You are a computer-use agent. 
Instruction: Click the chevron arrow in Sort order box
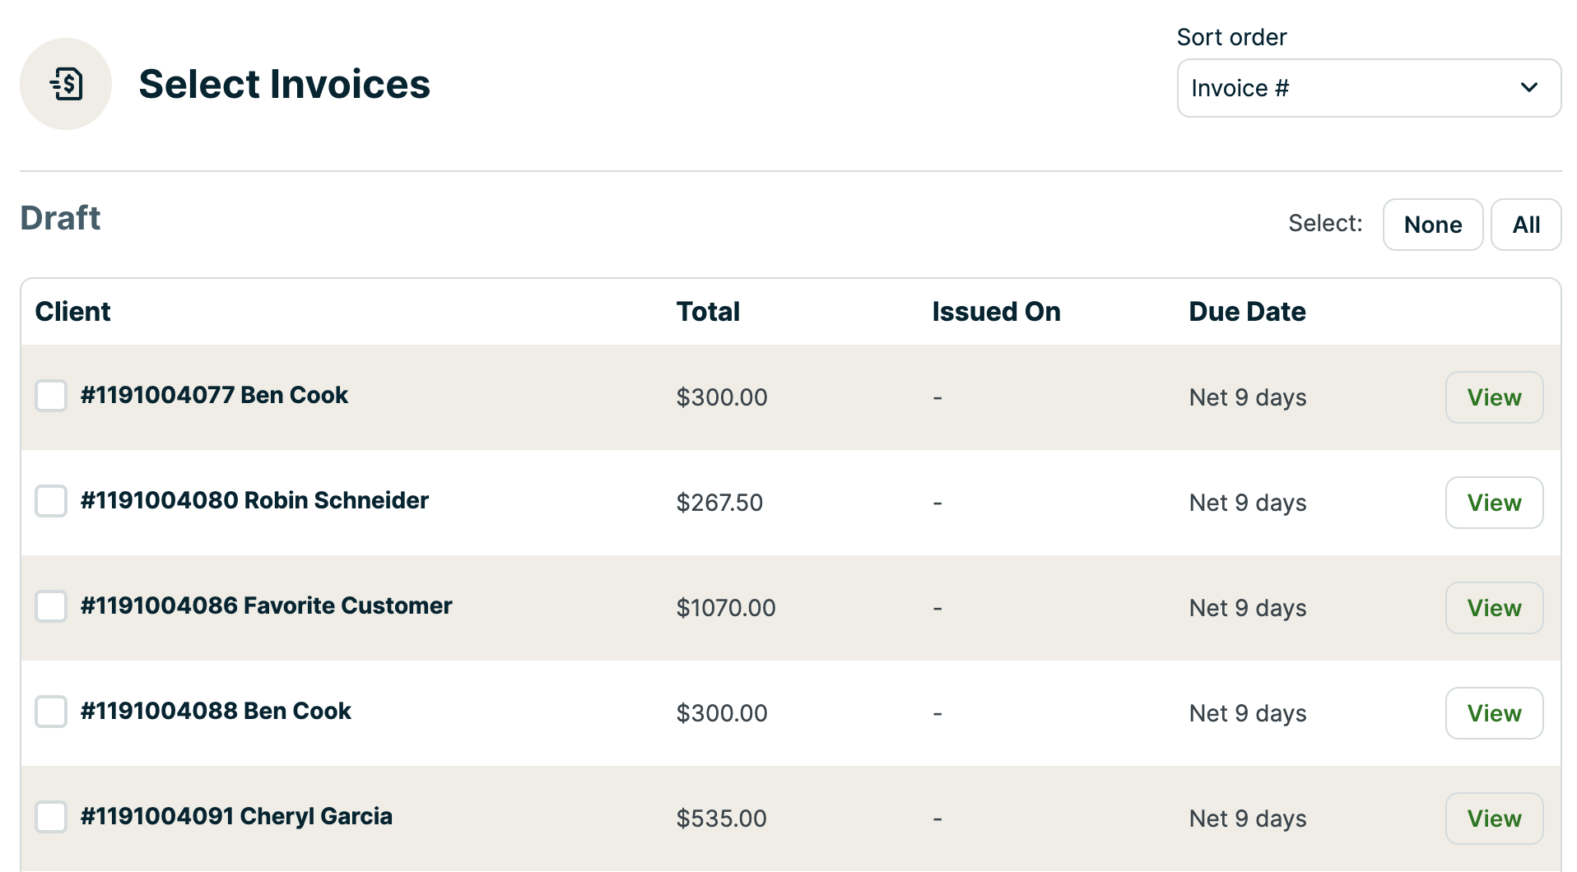(x=1528, y=88)
